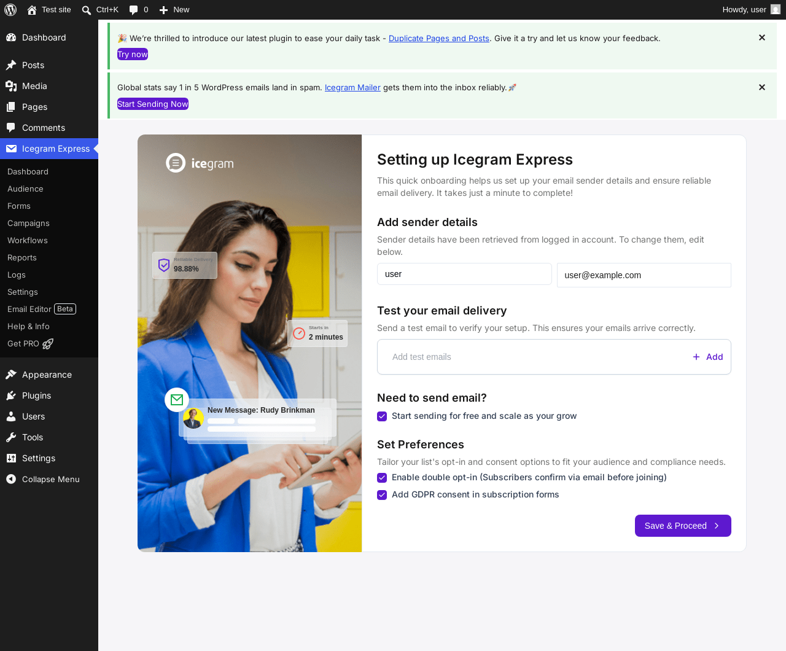Click the Icegram logo on the image
The image size is (786, 651).
pos(200,163)
